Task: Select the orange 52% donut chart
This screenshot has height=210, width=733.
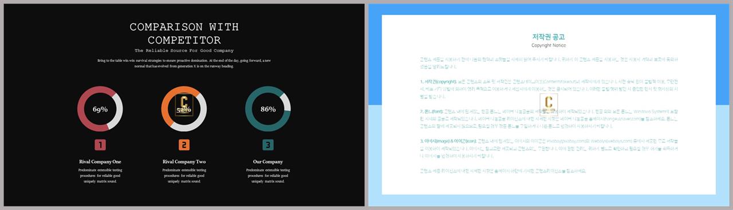Action: coord(184,109)
